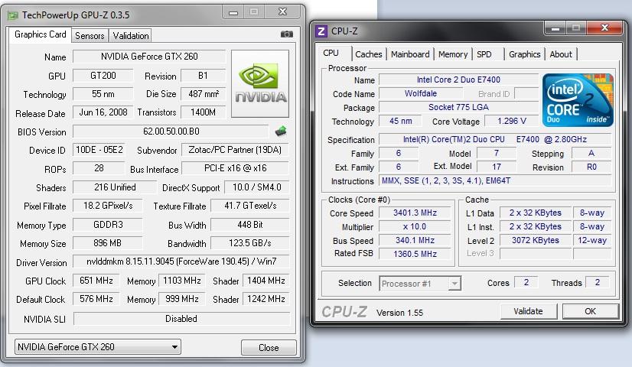Open the Graphics tab in CPU-Z
Viewport: 632px width, 367px height.
(524, 54)
